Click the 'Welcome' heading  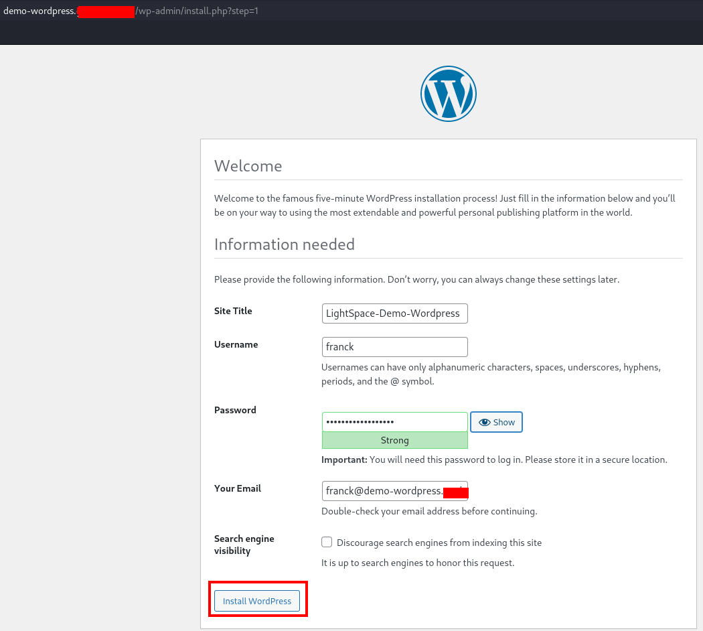[248, 166]
